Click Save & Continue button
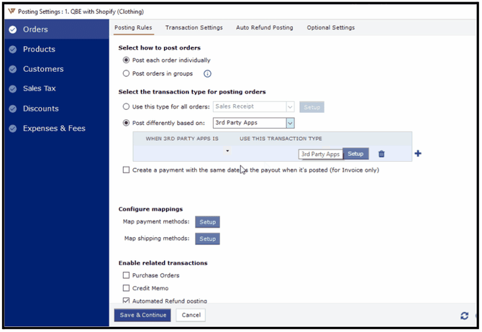The width and height of the screenshot is (482, 332). [x=142, y=315]
